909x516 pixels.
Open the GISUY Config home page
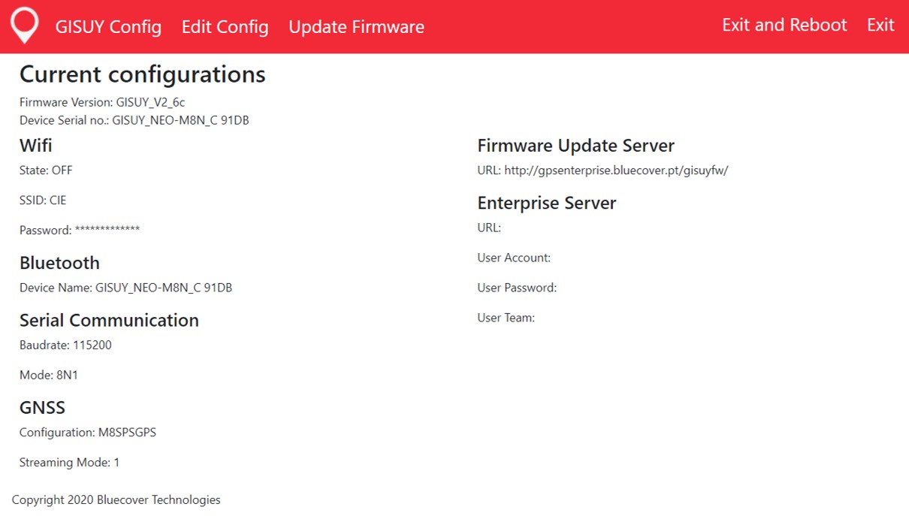tap(108, 27)
